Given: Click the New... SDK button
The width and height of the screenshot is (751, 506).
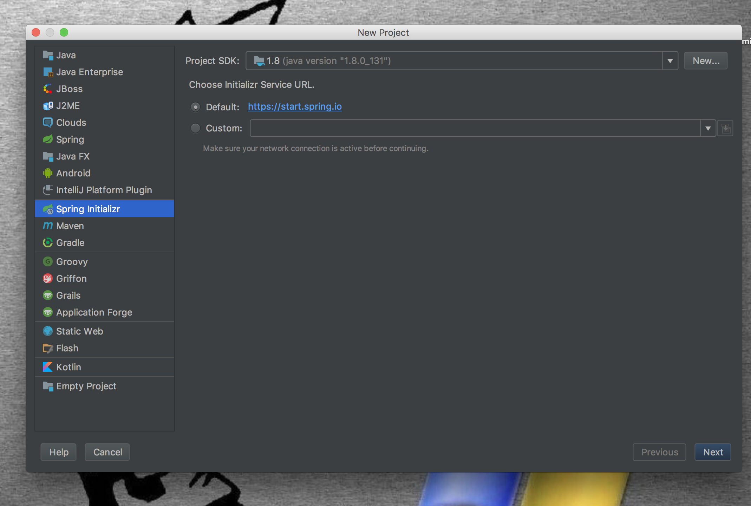Looking at the screenshot, I should point(706,61).
